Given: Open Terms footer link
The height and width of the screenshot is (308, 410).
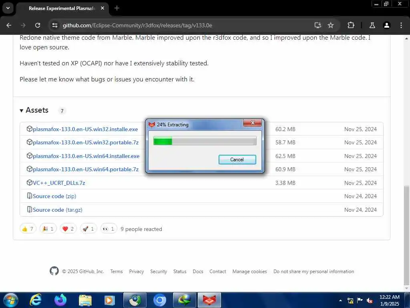Looking at the screenshot, I should point(117,272).
